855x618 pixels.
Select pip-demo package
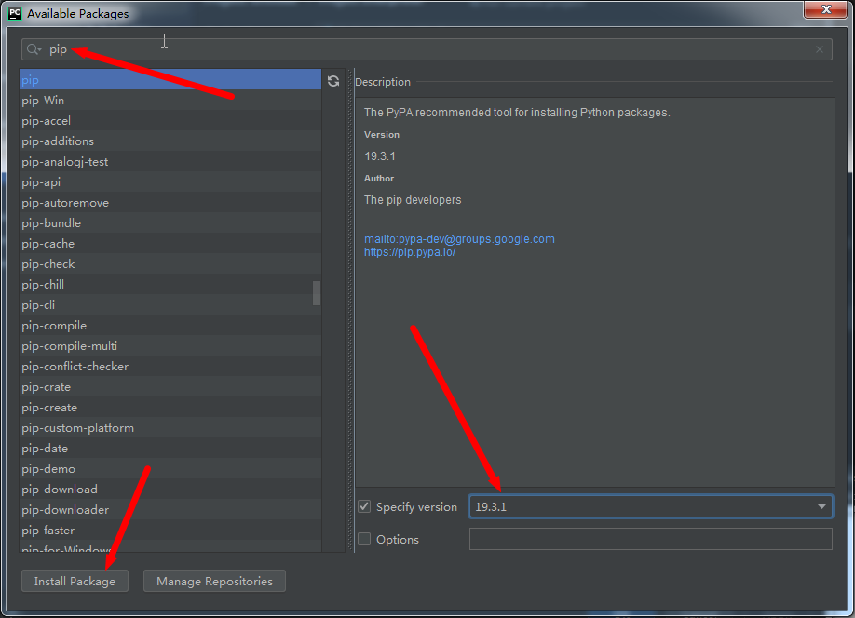pos(170,469)
